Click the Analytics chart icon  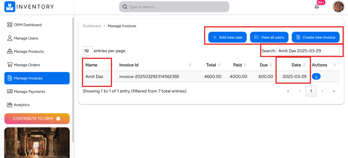click(x=10, y=105)
